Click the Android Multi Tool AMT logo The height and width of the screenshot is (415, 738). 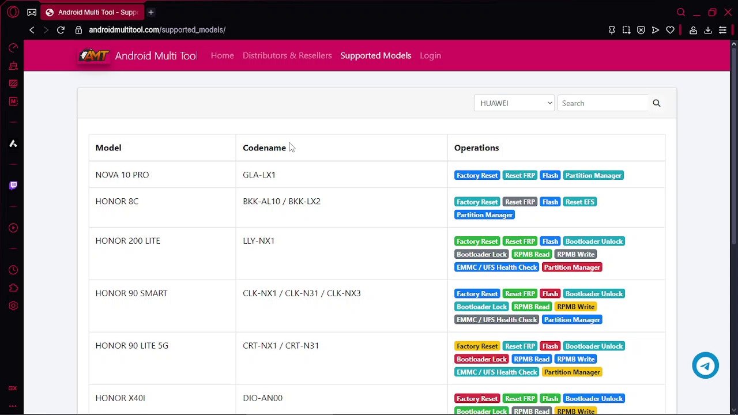(94, 55)
